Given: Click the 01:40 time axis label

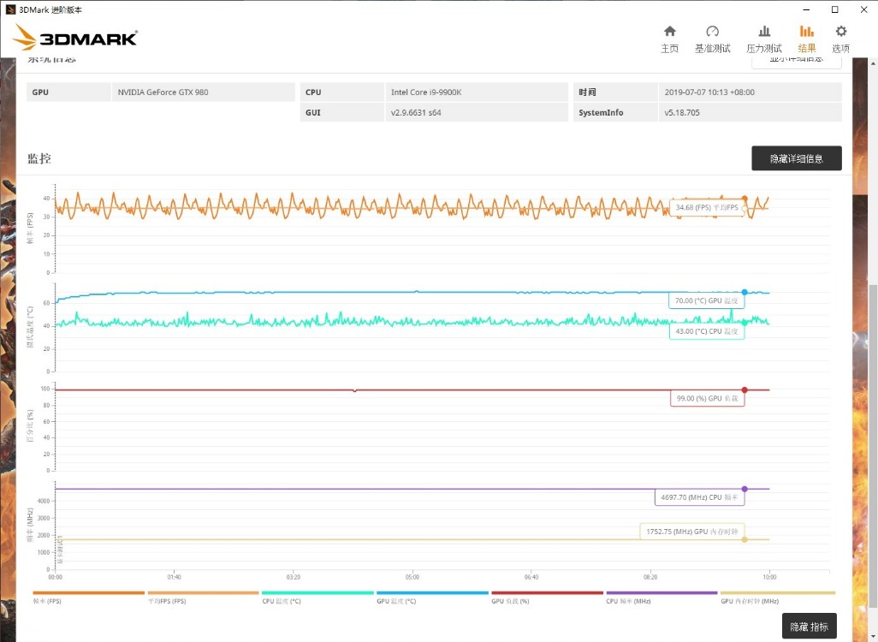Looking at the screenshot, I should 174,577.
